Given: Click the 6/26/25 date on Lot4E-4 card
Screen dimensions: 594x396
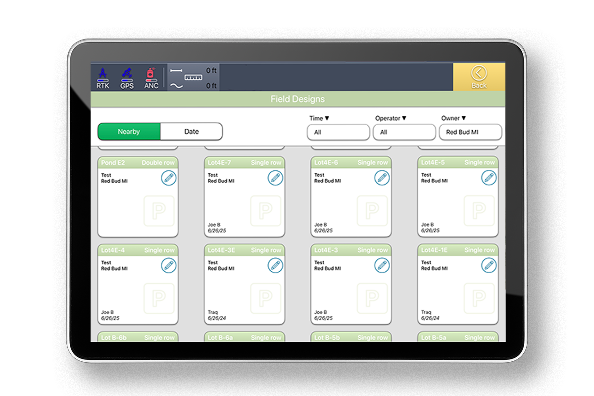Looking at the screenshot, I should (x=110, y=318).
